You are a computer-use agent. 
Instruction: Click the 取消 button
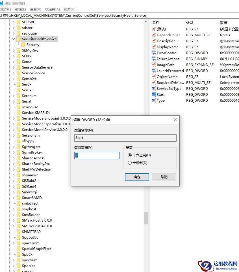164,177
